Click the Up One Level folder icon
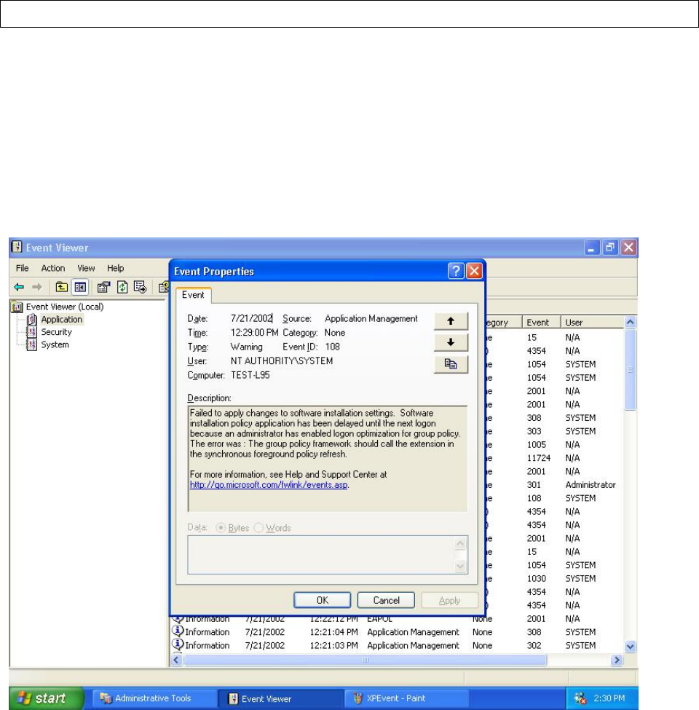The height and width of the screenshot is (710, 699). click(x=62, y=287)
